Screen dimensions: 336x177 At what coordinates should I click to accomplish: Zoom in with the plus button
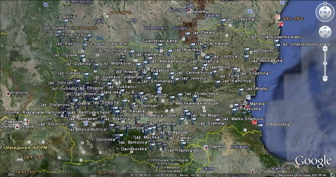click(x=325, y=49)
